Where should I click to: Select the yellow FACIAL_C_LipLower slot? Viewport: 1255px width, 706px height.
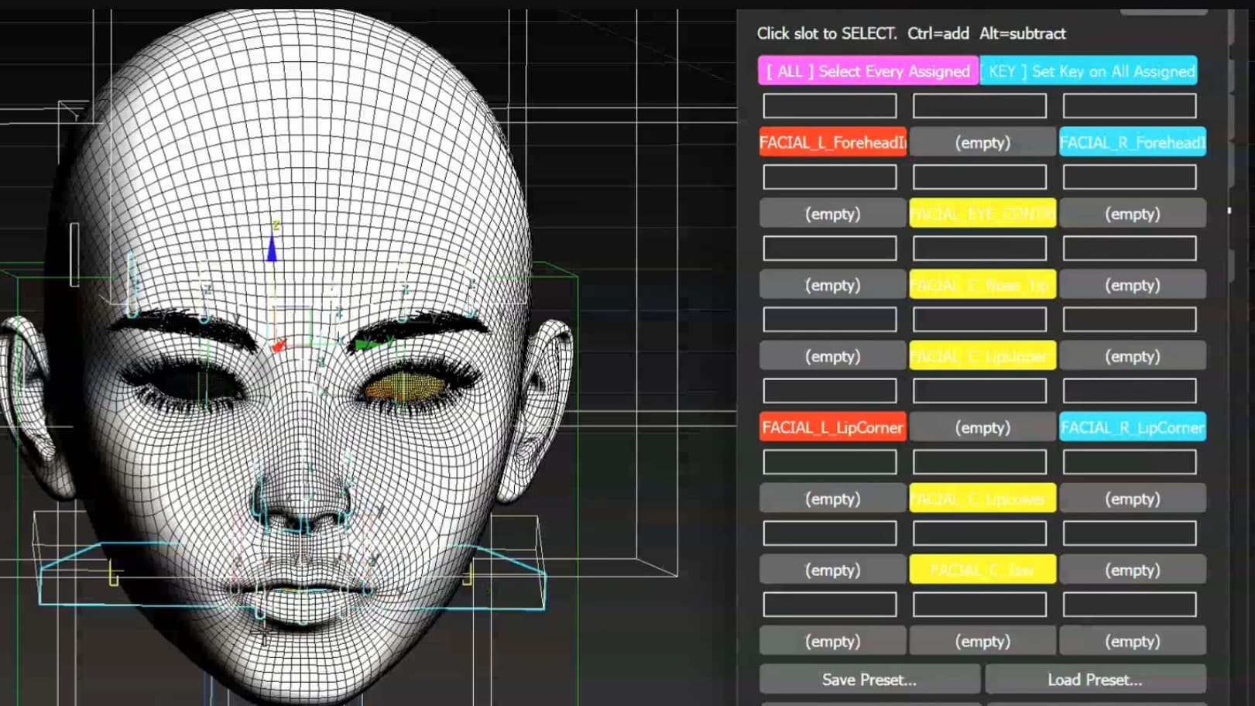(982, 499)
